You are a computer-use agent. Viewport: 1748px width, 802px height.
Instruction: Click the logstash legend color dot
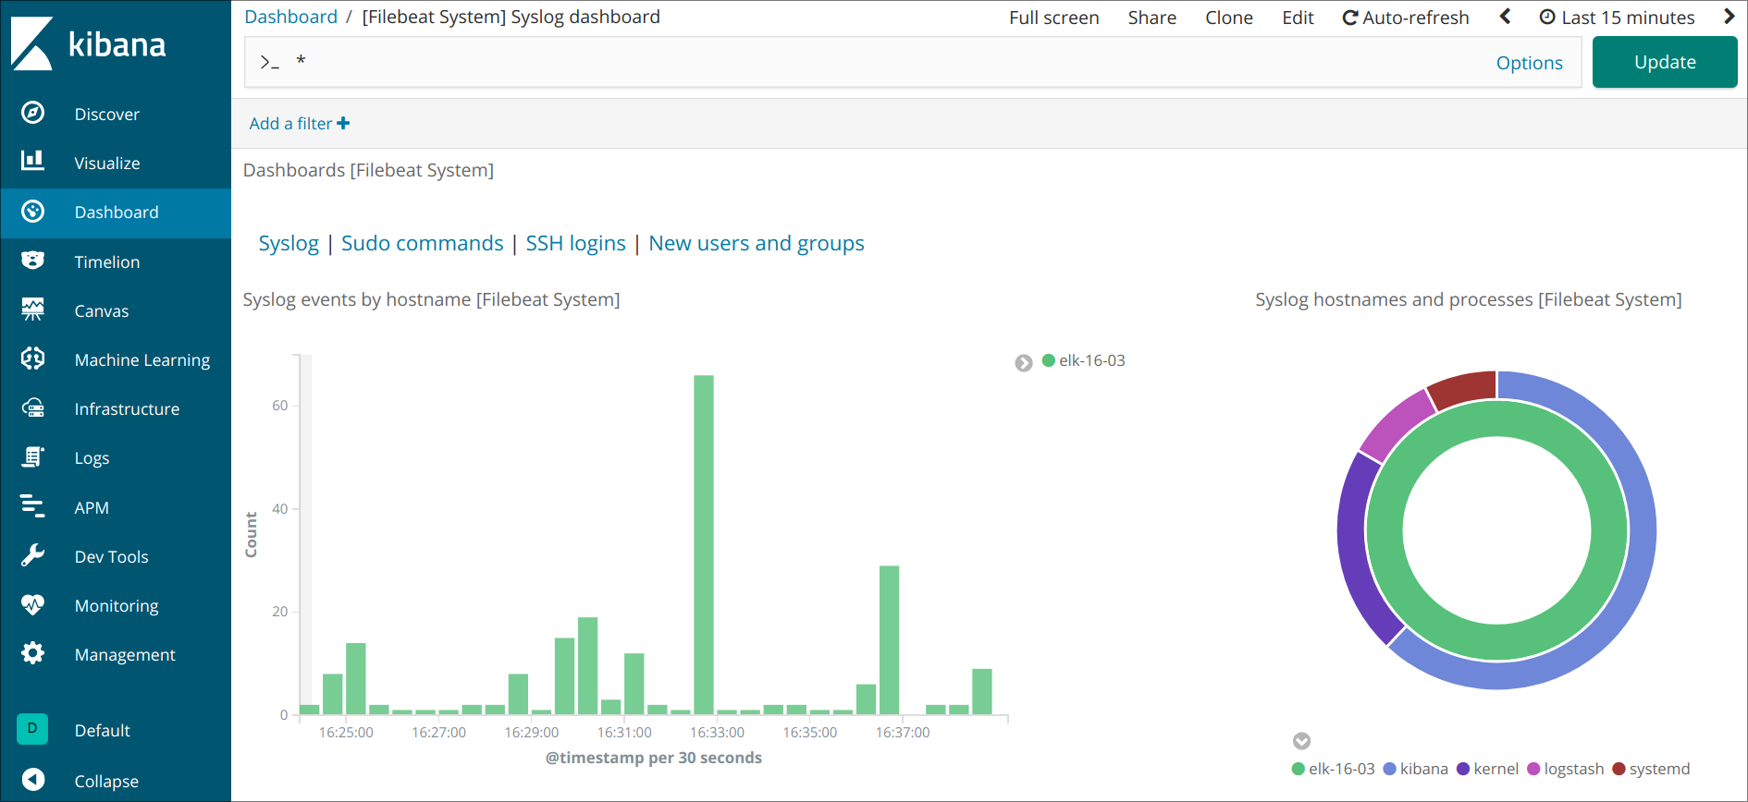tap(1533, 769)
